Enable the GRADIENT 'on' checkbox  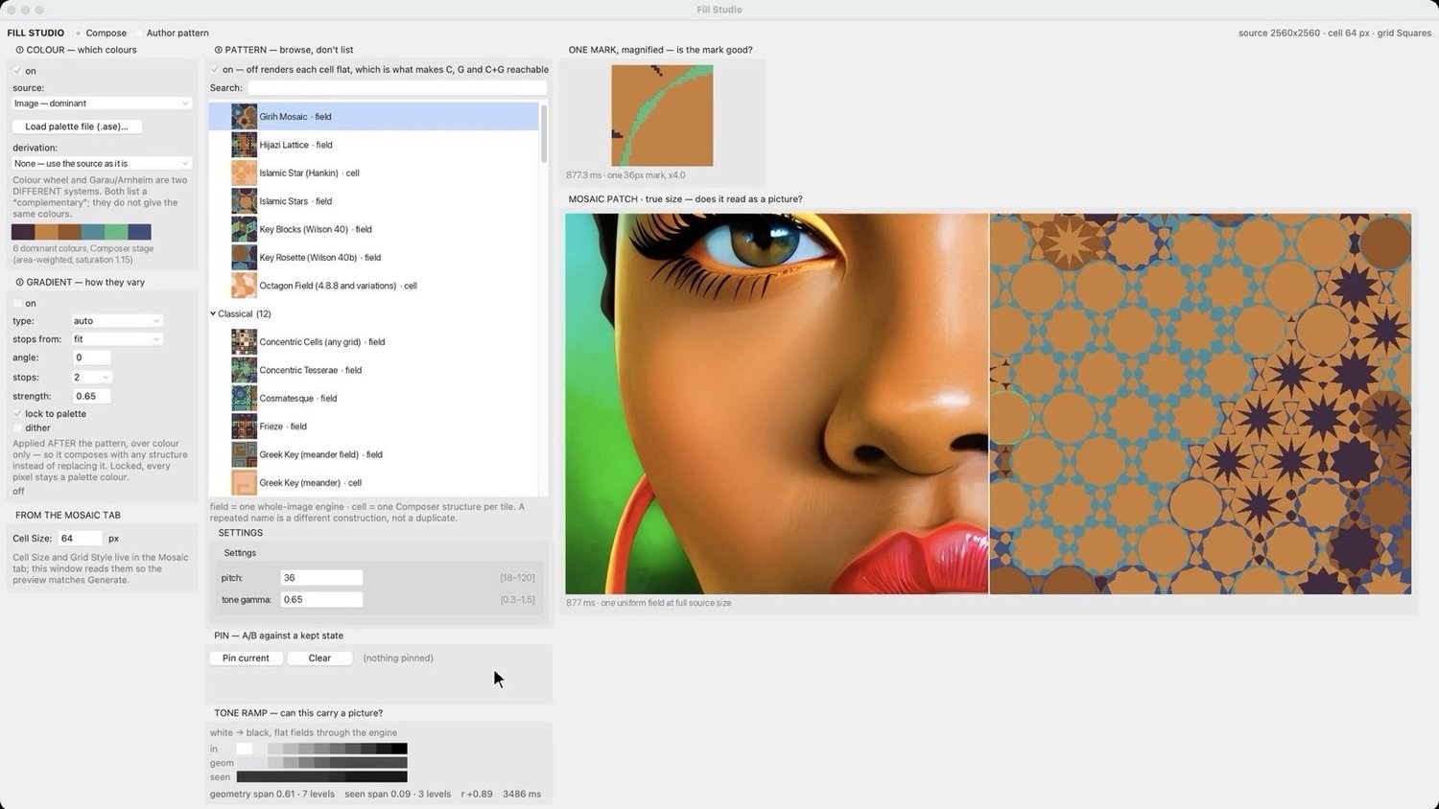tap(17, 304)
